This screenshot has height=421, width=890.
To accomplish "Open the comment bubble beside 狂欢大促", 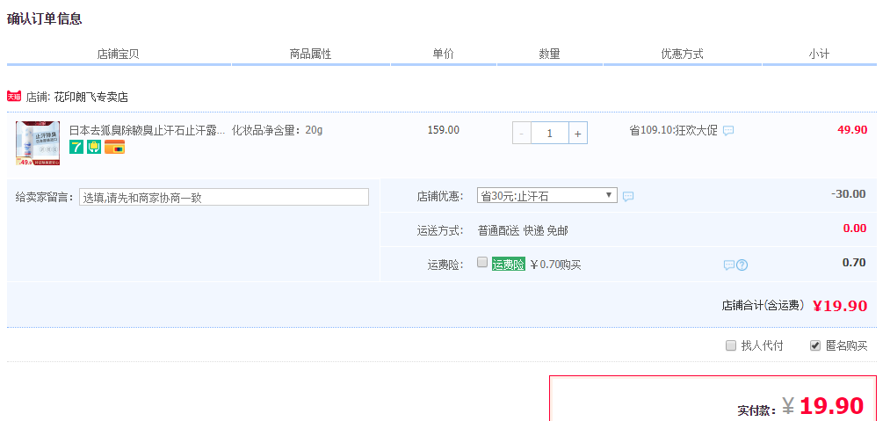I will pyautogui.click(x=728, y=131).
